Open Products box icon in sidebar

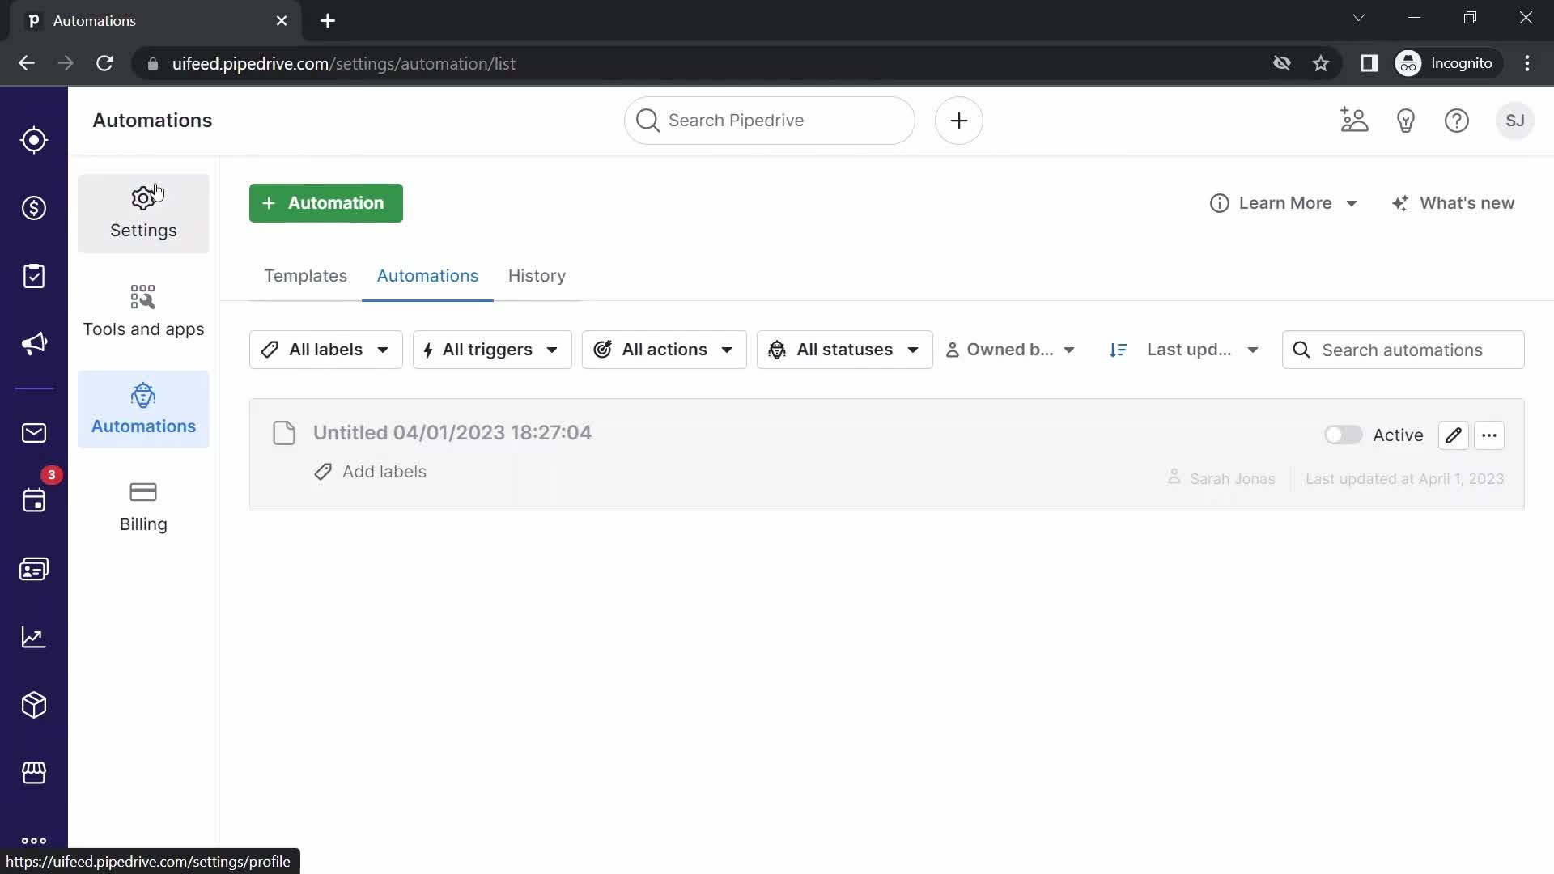point(33,705)
